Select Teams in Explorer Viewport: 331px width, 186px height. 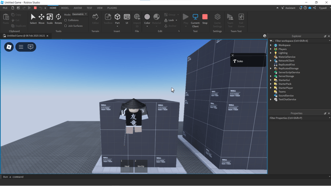click(x=282, y=92)
